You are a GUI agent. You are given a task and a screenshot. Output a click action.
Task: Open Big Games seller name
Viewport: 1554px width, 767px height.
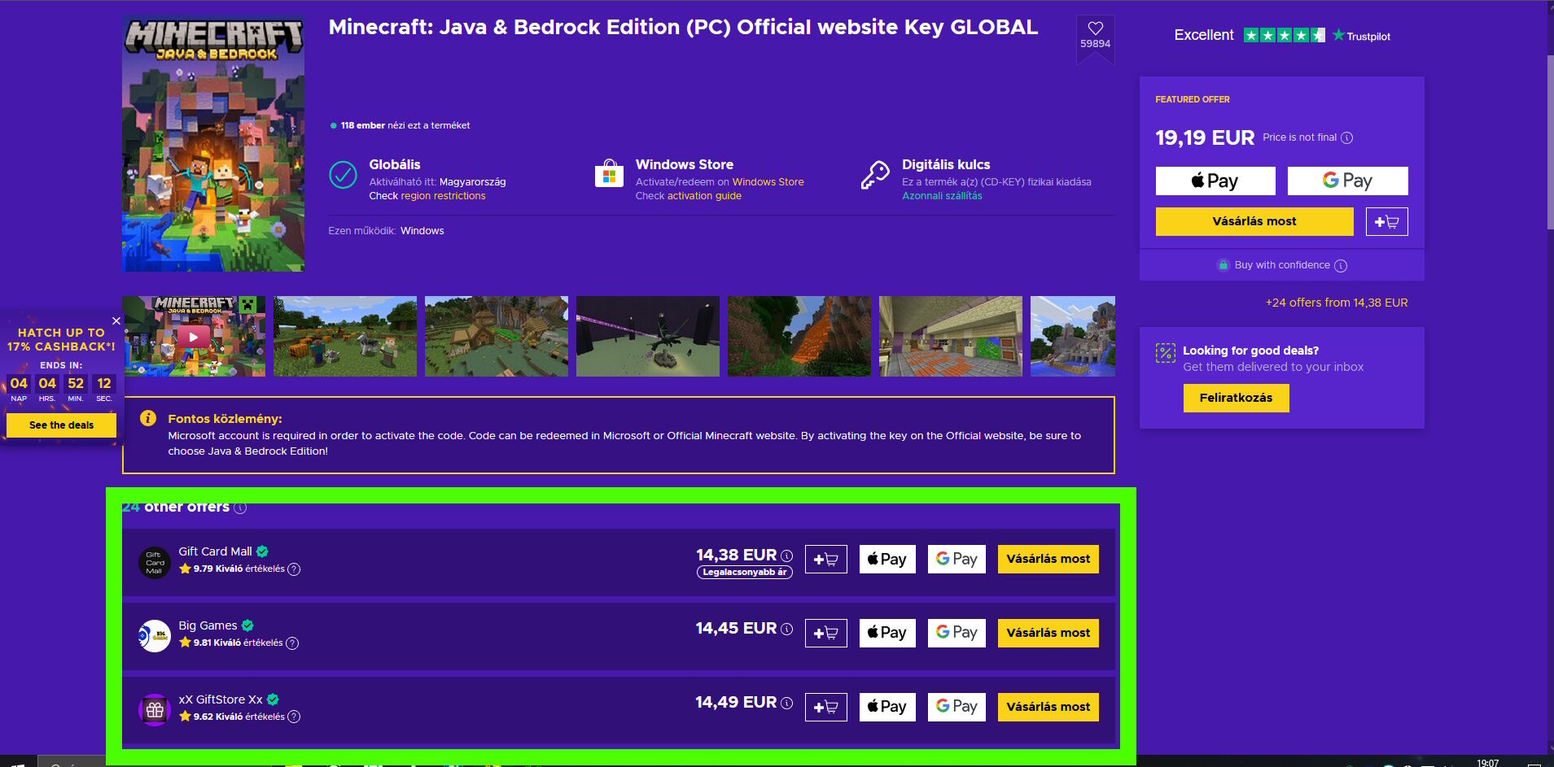click(208, 625)
